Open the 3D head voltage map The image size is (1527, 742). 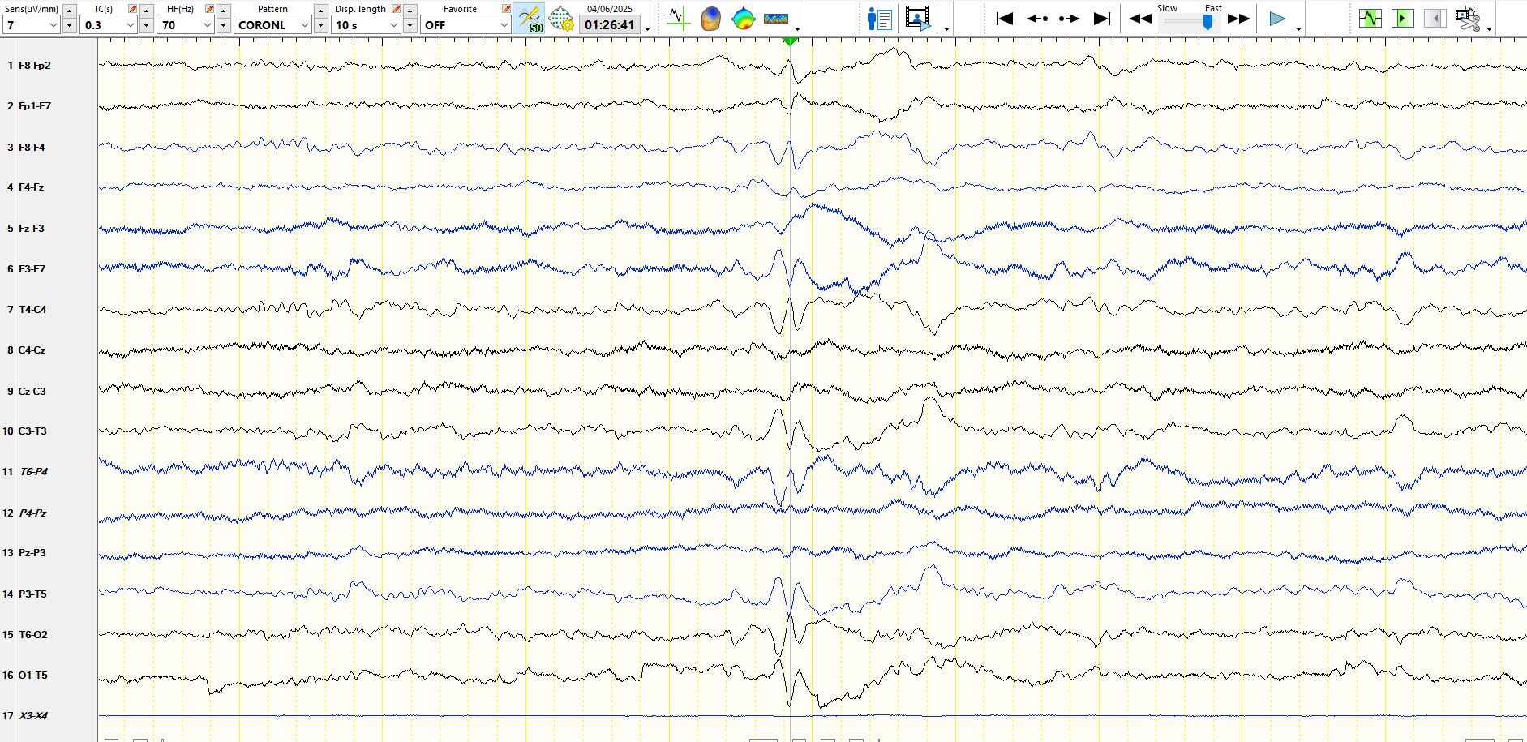710,18
